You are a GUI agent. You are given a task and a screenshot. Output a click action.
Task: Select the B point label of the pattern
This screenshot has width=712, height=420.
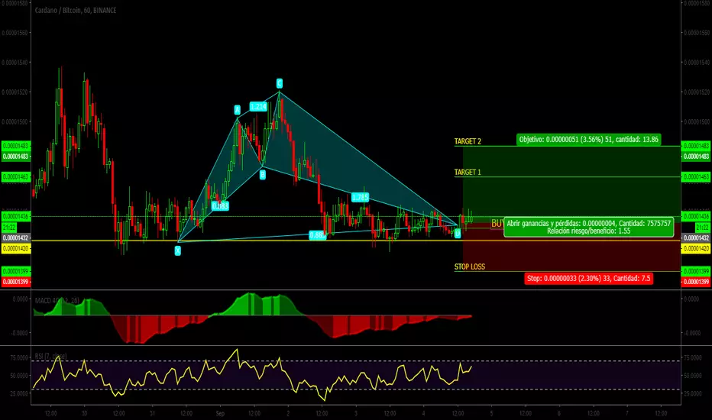pyautogui.click(x=263, y=175)
